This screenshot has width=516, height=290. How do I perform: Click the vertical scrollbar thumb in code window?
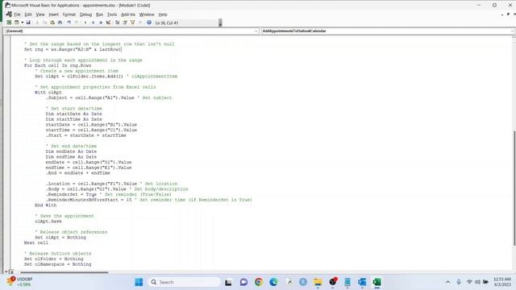514,188
